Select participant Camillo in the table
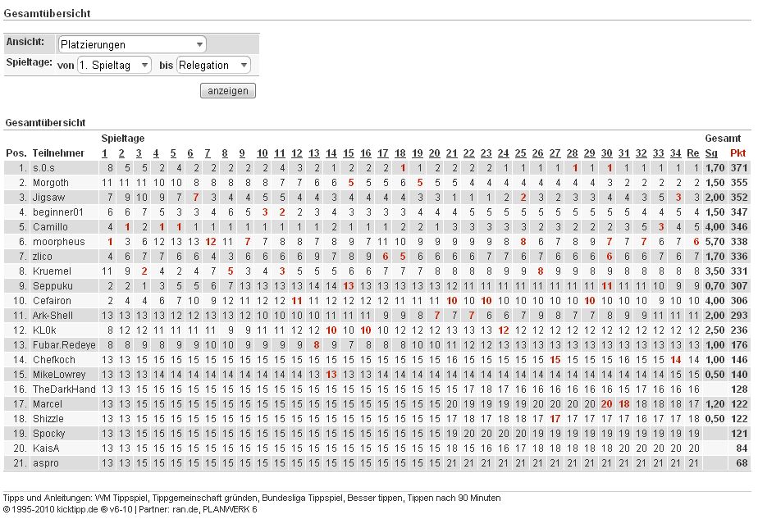The width and height of the screenshot is (758, 519). (x=50, y=227)
